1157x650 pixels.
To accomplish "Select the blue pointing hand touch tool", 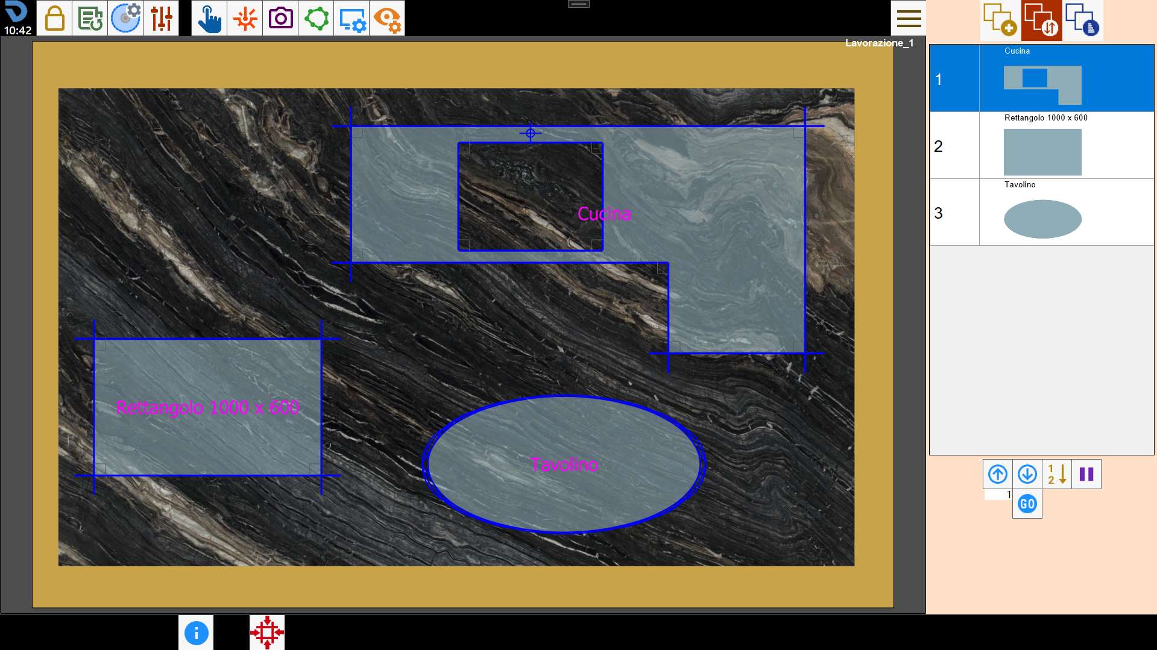I will pos(209,18).
